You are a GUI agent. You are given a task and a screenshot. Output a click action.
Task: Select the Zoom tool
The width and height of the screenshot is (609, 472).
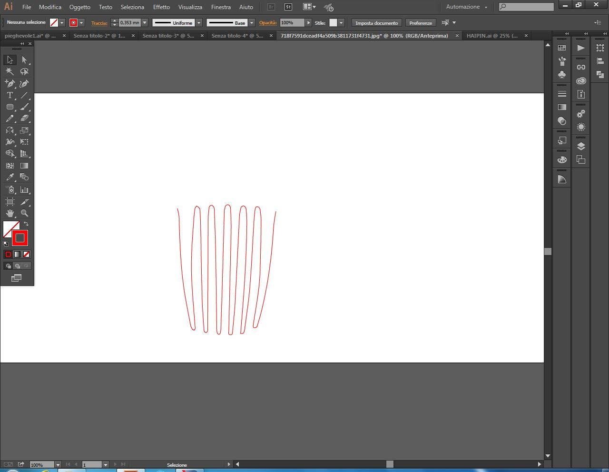point(24,213)
